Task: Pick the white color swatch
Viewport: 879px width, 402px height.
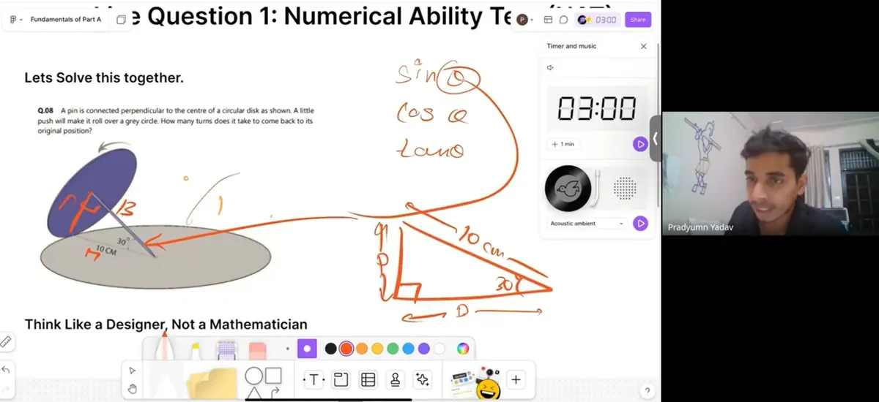Action: (x=439, y=349)
